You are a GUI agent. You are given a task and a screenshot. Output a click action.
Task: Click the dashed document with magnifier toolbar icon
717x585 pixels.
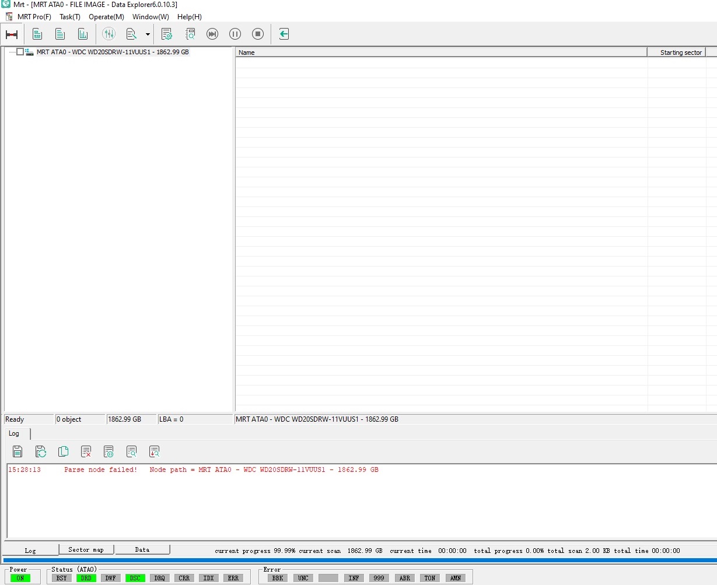190,34
